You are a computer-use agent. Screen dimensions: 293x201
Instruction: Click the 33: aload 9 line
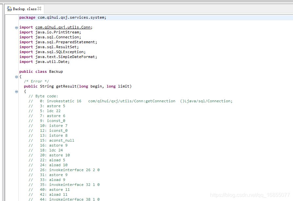pos(47,180)
